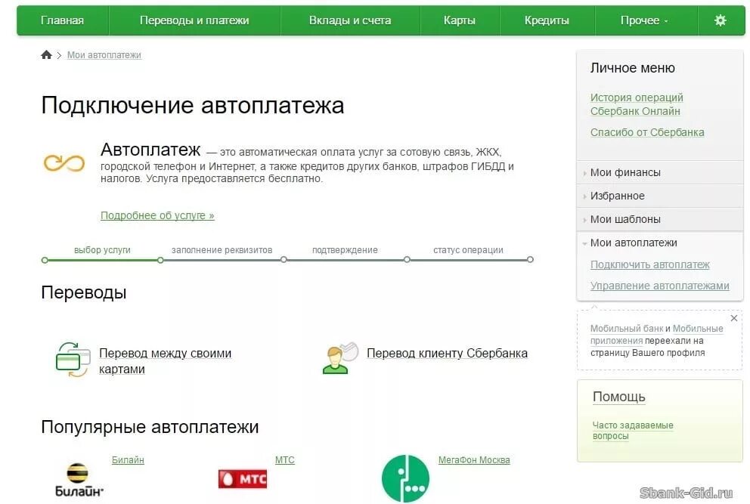Click the МегаФон Москва link
The width and height of the screenshot is (750, 504).
(474, 460)
